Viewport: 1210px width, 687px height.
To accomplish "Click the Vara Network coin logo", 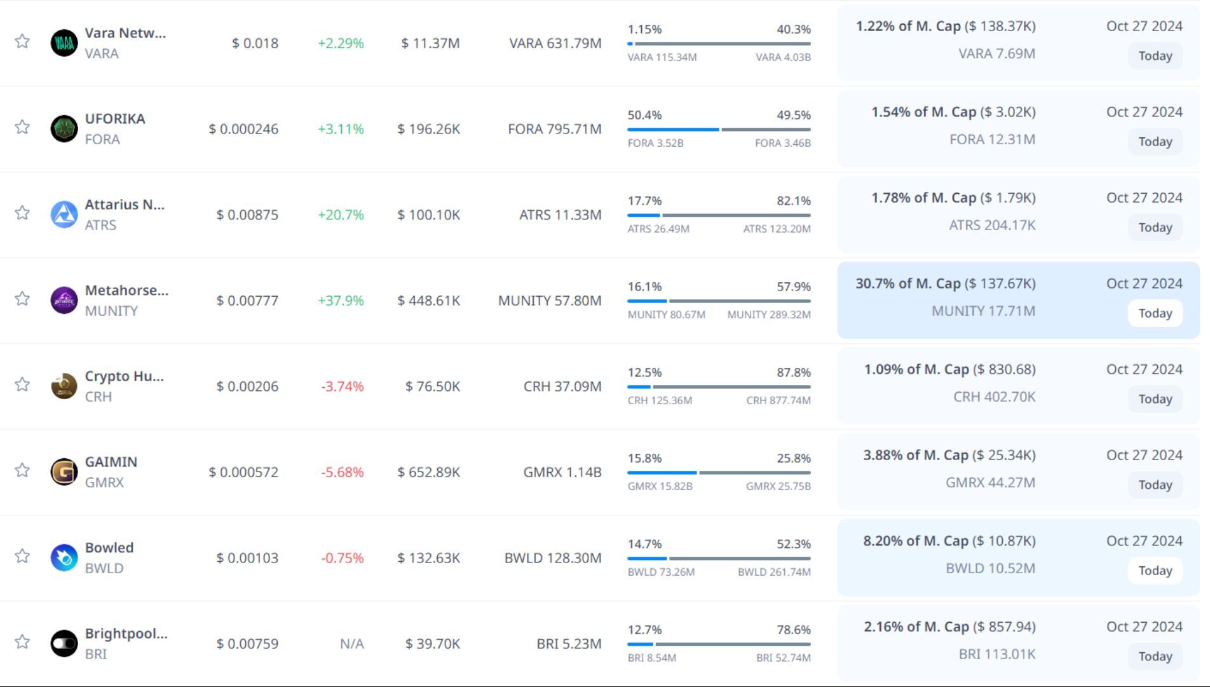I will (x=64, y=43).
